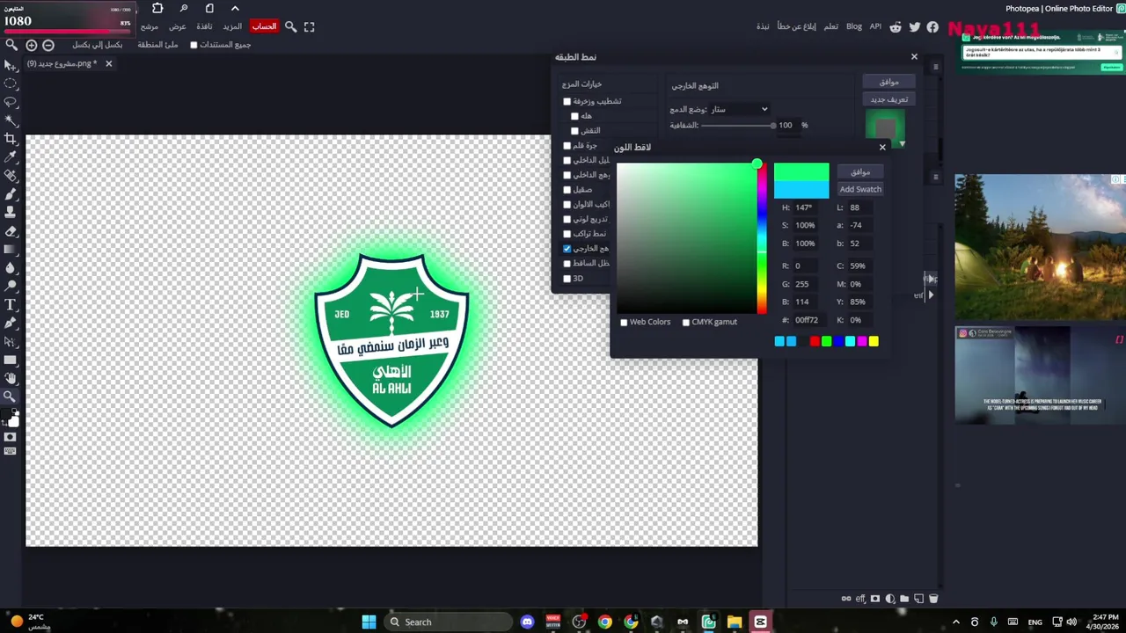Pick the red swatch in color picker
Screen dimensions: 1126x633
tap(815, 341)
